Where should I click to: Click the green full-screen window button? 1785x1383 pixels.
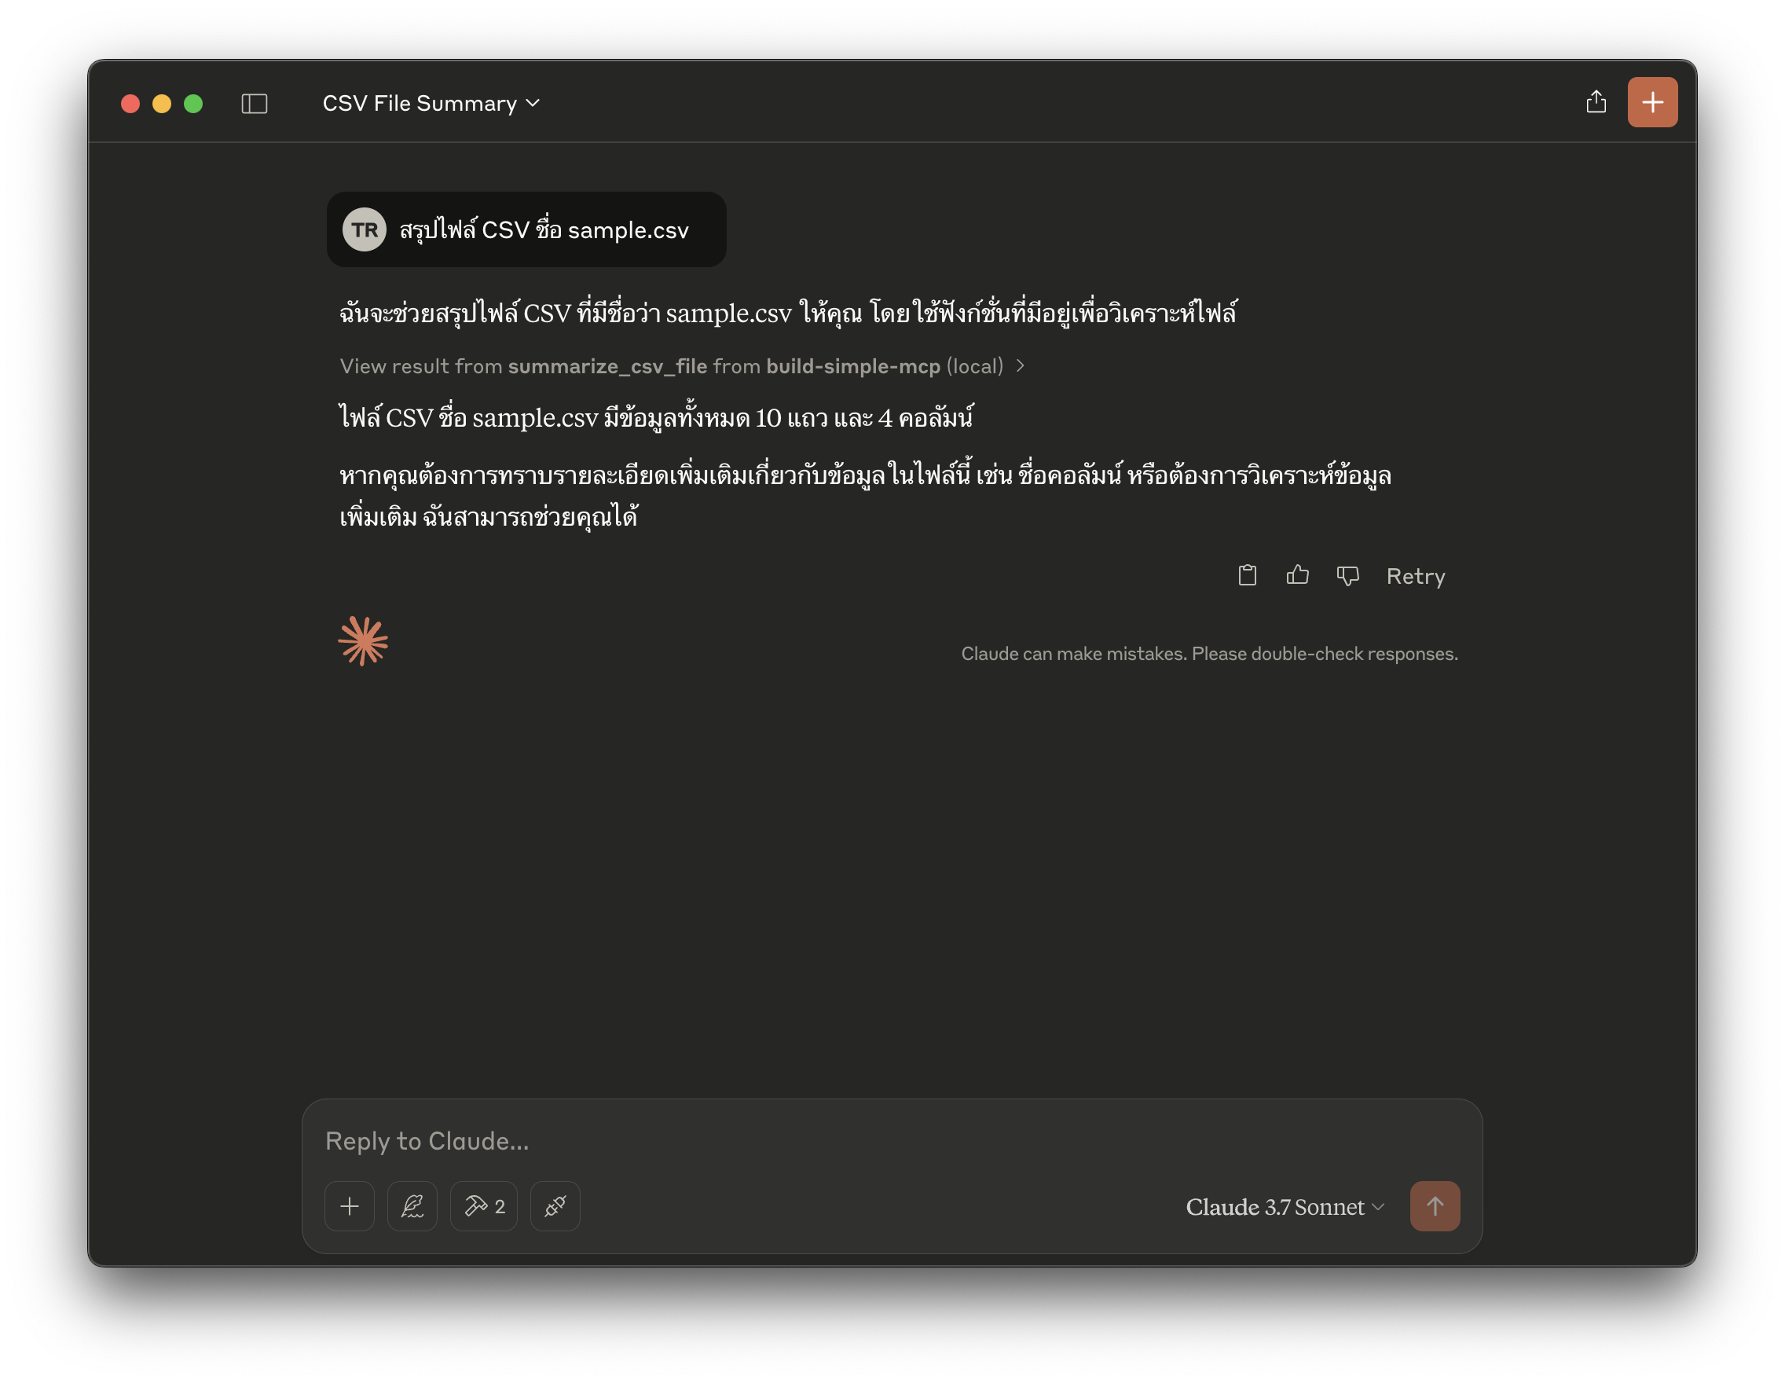pos(194,104)
